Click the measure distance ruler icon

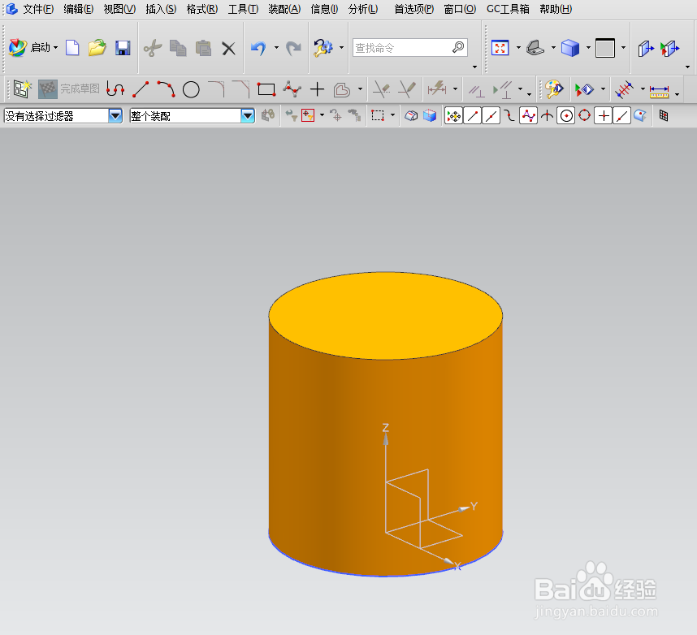point(659,92)
